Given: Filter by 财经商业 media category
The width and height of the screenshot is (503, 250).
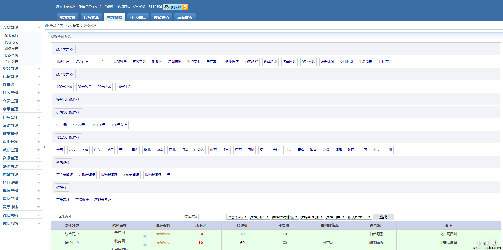Looking at the screenshot, I should click(194, 62).
